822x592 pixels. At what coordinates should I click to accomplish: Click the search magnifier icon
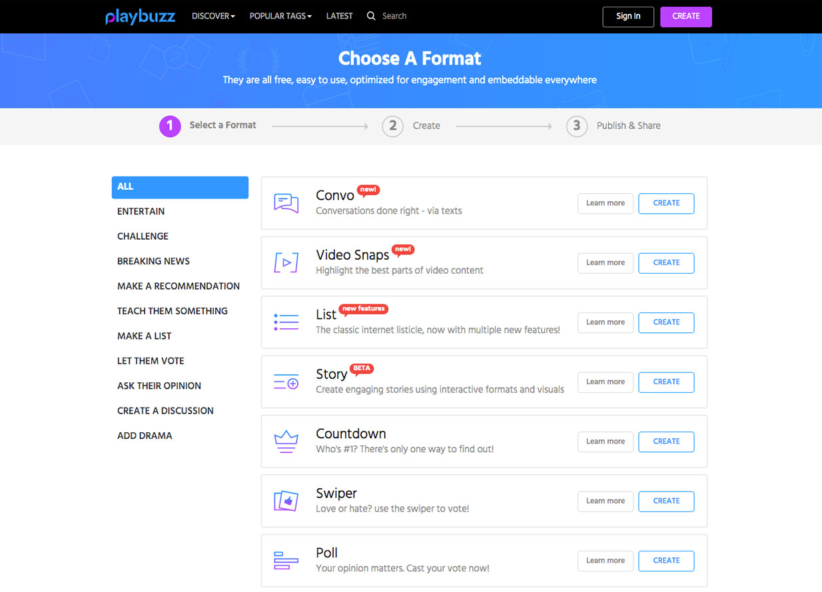click(371, 16)
